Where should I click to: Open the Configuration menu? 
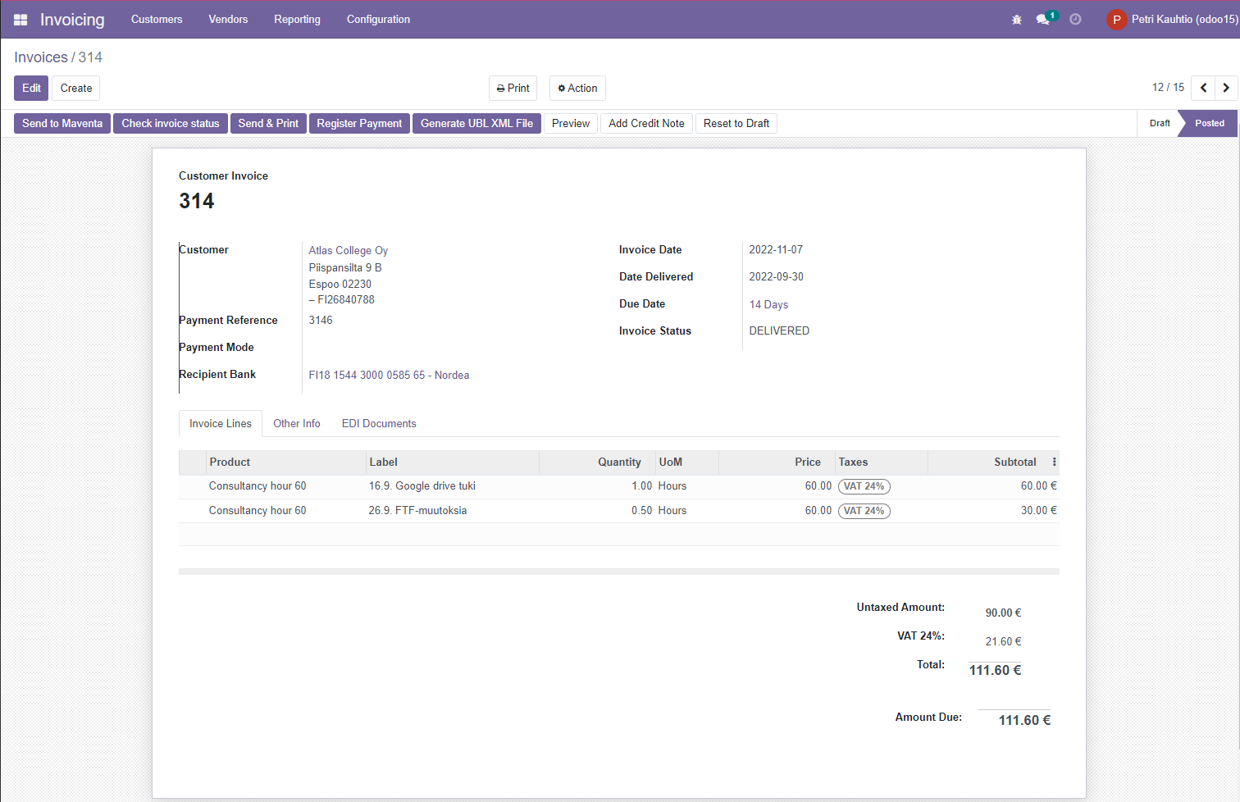[x=378, y=20]
